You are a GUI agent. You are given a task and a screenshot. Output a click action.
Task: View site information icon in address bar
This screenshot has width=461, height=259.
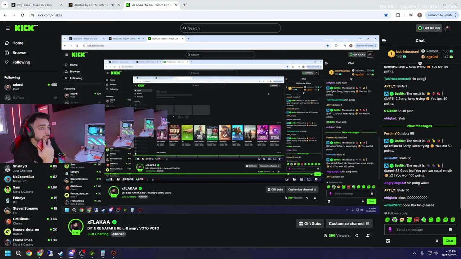(33, 15)
